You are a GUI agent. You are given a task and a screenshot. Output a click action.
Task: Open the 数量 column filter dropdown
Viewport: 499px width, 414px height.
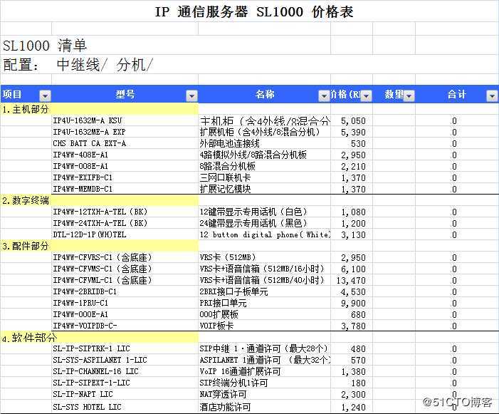pyautogui.click(x=409, y=95)
